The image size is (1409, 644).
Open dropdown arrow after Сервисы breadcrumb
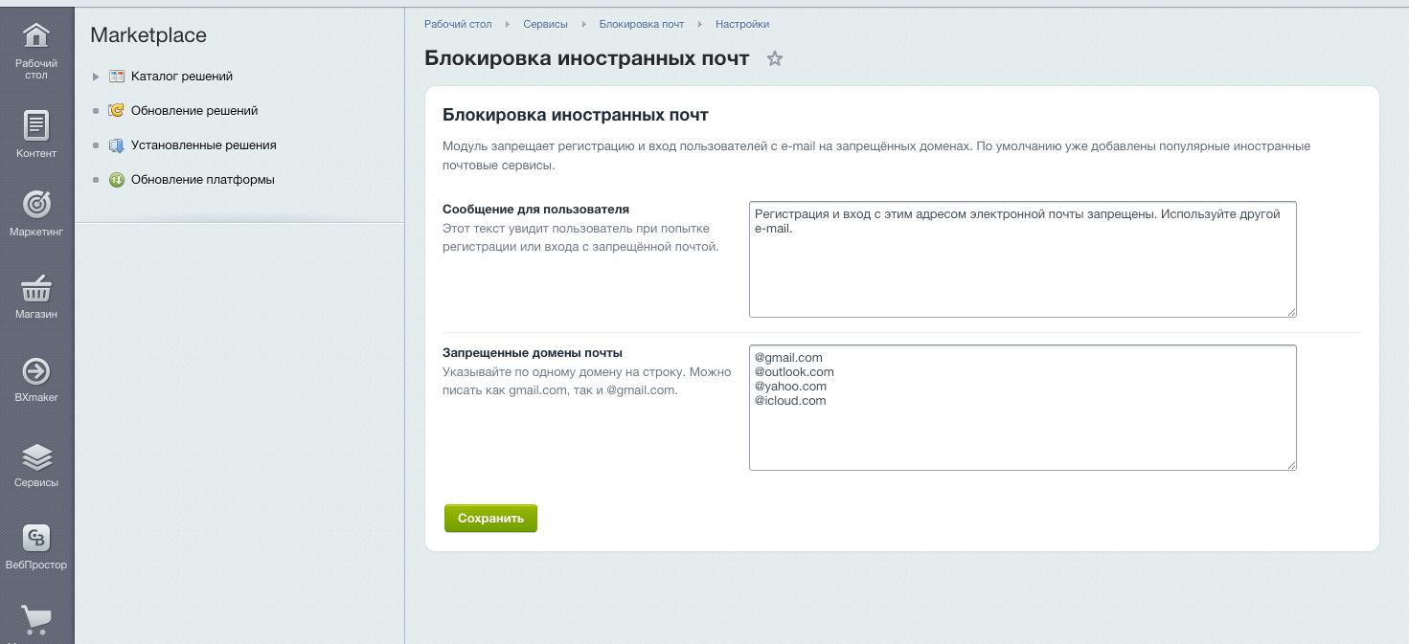tap(583, 24)
